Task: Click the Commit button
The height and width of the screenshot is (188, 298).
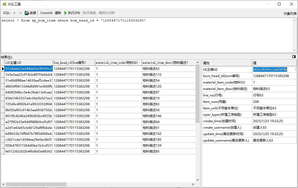Action: pos(46,13)
